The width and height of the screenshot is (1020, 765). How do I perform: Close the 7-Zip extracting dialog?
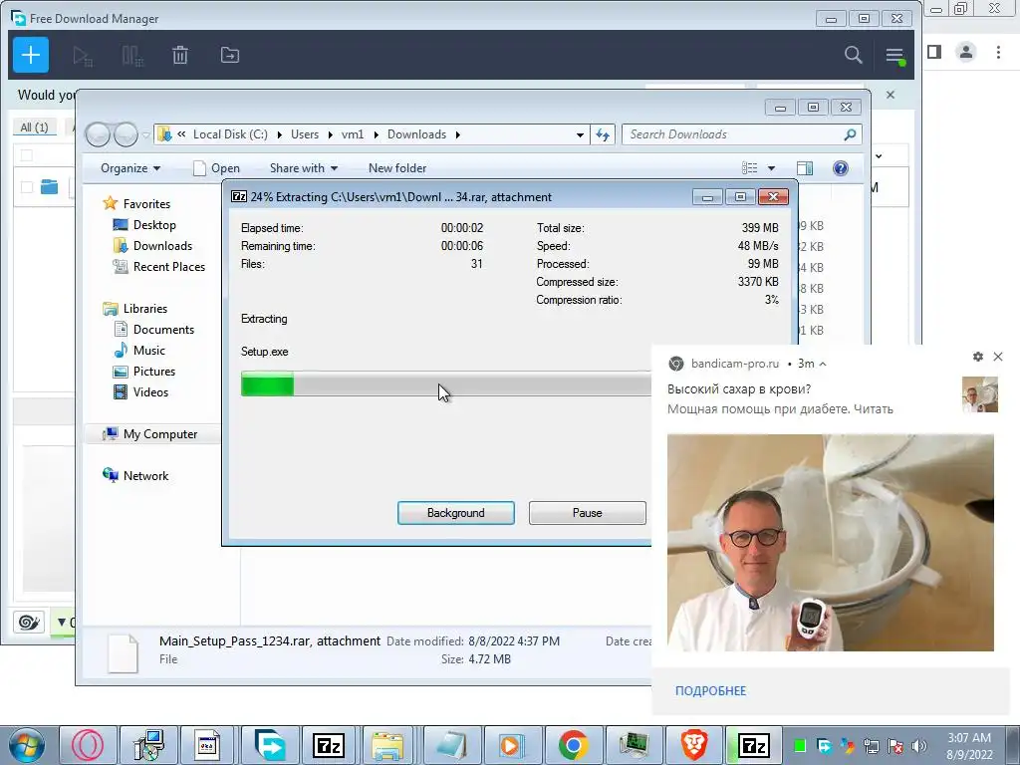point(773,196)
